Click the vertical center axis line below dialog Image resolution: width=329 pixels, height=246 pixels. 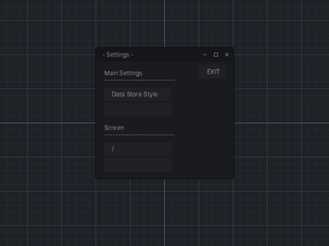(164, 213)
